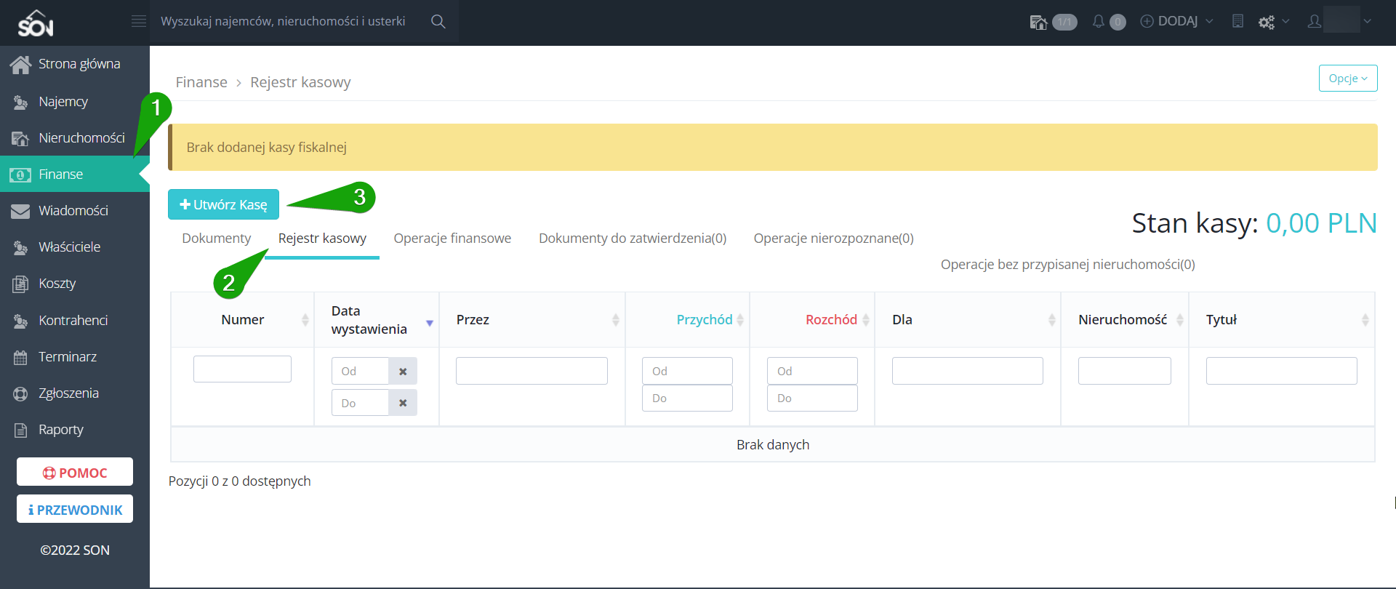
Task: Click the Finanse breadcrumb link
Action: (201, 82)
